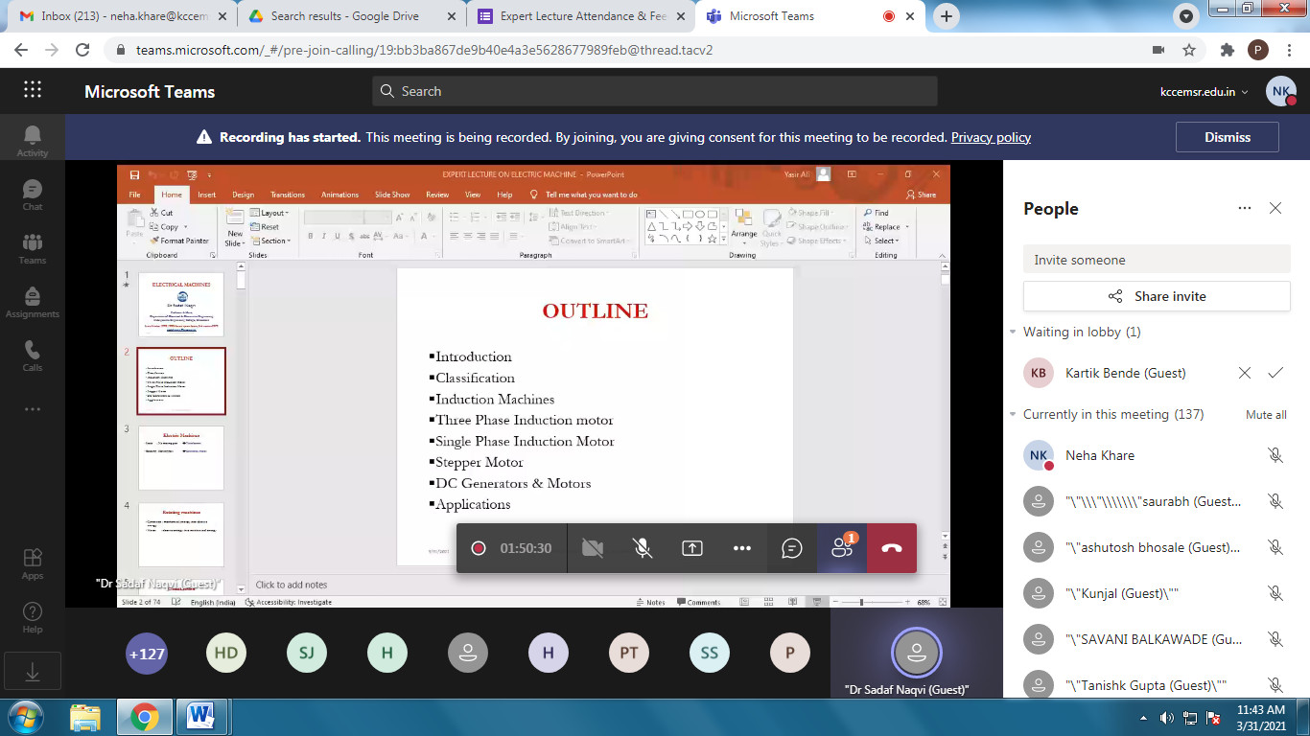Hang up the call with red button
The image size is (1310, 736).
[x=891, y=548]
